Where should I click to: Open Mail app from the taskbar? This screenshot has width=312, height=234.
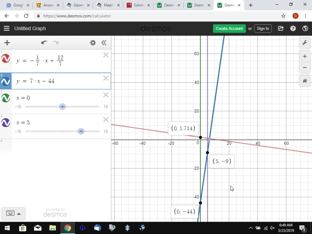(37, 228)
